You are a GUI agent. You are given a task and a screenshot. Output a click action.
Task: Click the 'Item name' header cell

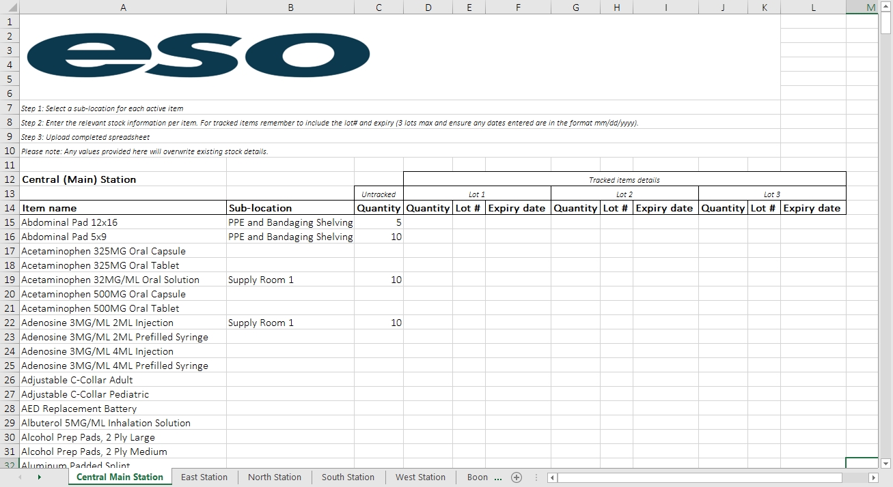123,208
